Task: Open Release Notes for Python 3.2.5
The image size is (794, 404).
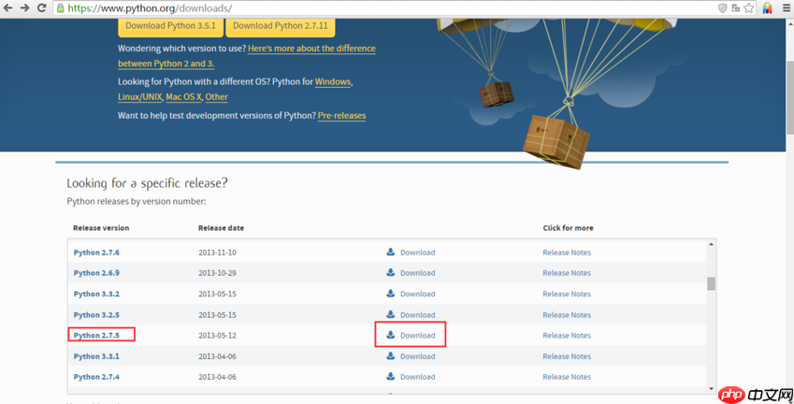Action: (x=567, y=315)
